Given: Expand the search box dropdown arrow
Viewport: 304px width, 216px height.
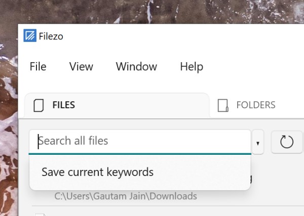Looking at the screenshot, I should point(258,143).
